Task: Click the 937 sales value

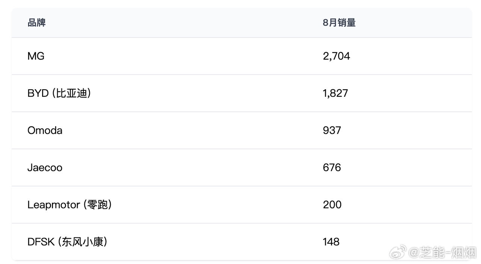Action: point(332,130)
